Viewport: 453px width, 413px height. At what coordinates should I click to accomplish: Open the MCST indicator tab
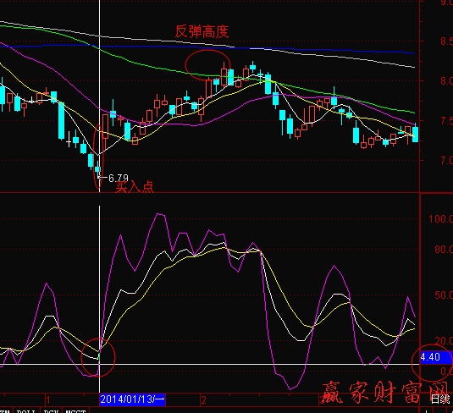(75, 410)
